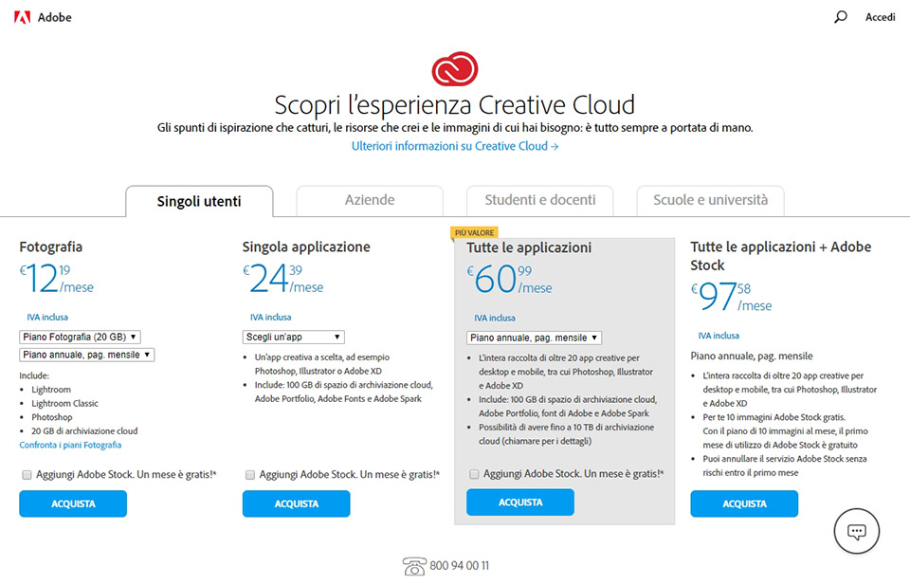Check Adobe Stock option under Tutte le applicazioni

(x=474, y=474)
